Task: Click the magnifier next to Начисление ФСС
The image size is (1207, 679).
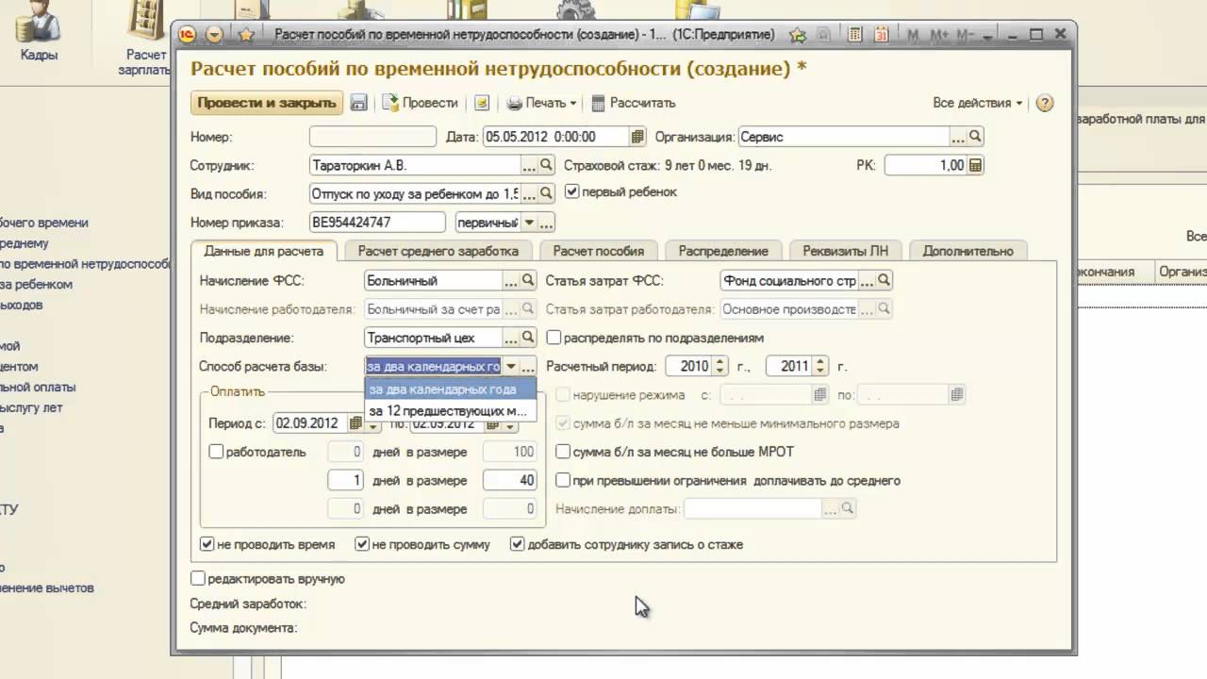Action: pos(528,280)
